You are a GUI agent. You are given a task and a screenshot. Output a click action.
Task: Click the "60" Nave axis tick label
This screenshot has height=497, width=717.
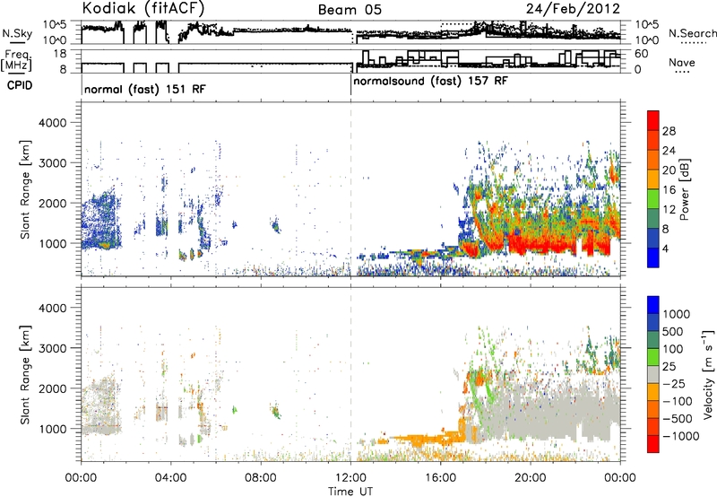point(642,54)
